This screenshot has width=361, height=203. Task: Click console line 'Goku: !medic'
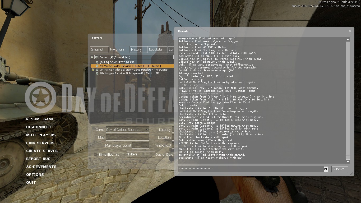[188, 105]
